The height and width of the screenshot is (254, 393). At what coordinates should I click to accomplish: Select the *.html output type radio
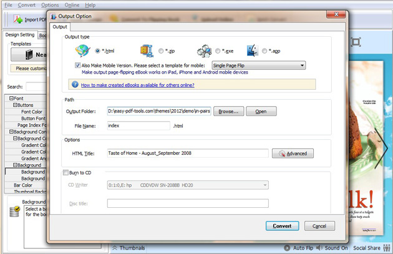pyautogui.click(x=97, y=51)
